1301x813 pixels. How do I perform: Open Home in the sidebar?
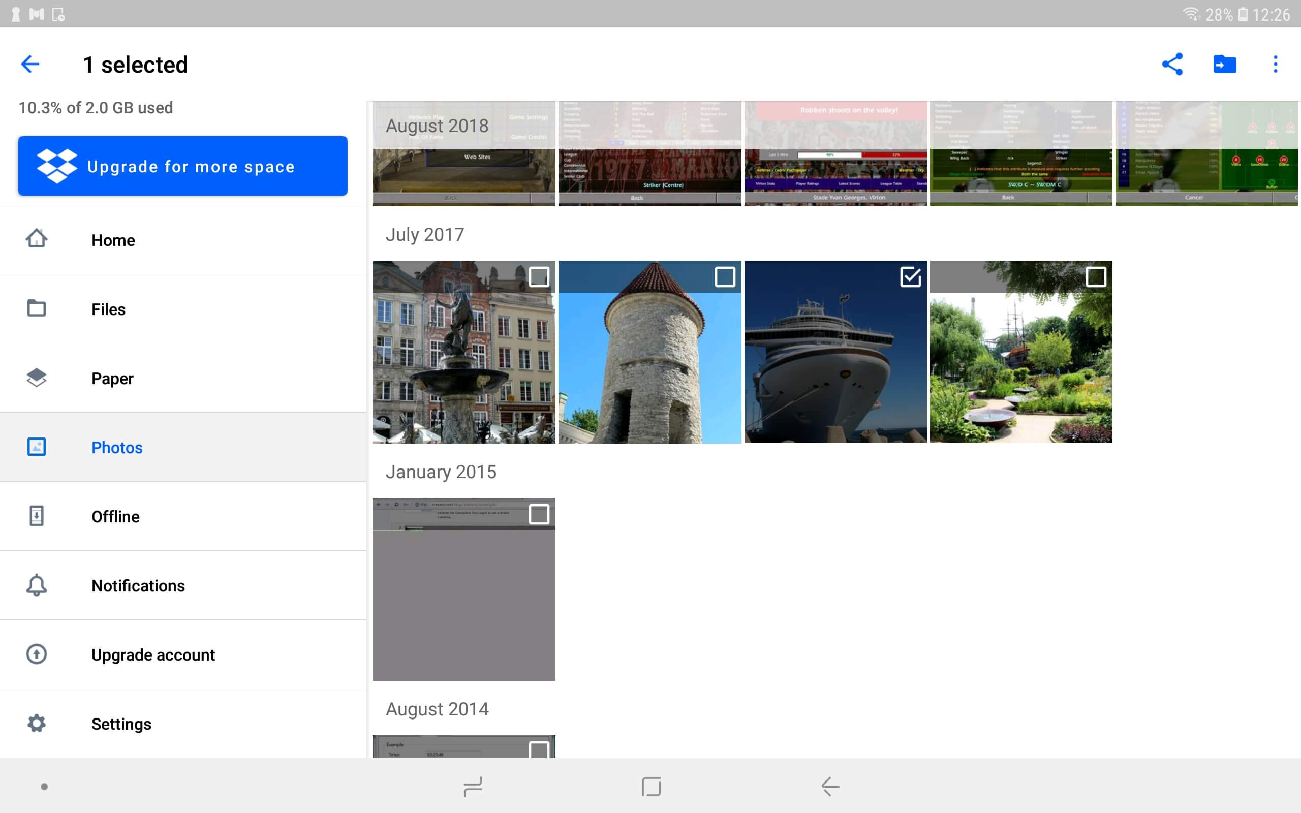click(x=183, y=240)
